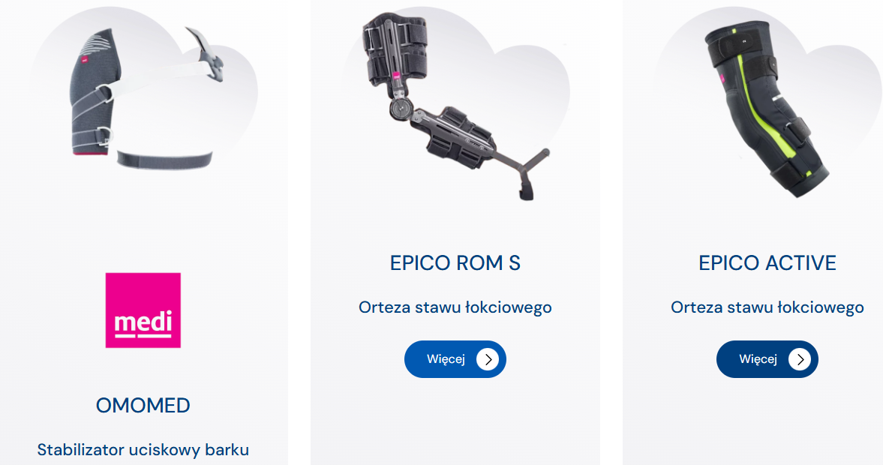
Task: Click Orteza stawu łokciowego under EPICO ROM S
Action: [455, 307]
